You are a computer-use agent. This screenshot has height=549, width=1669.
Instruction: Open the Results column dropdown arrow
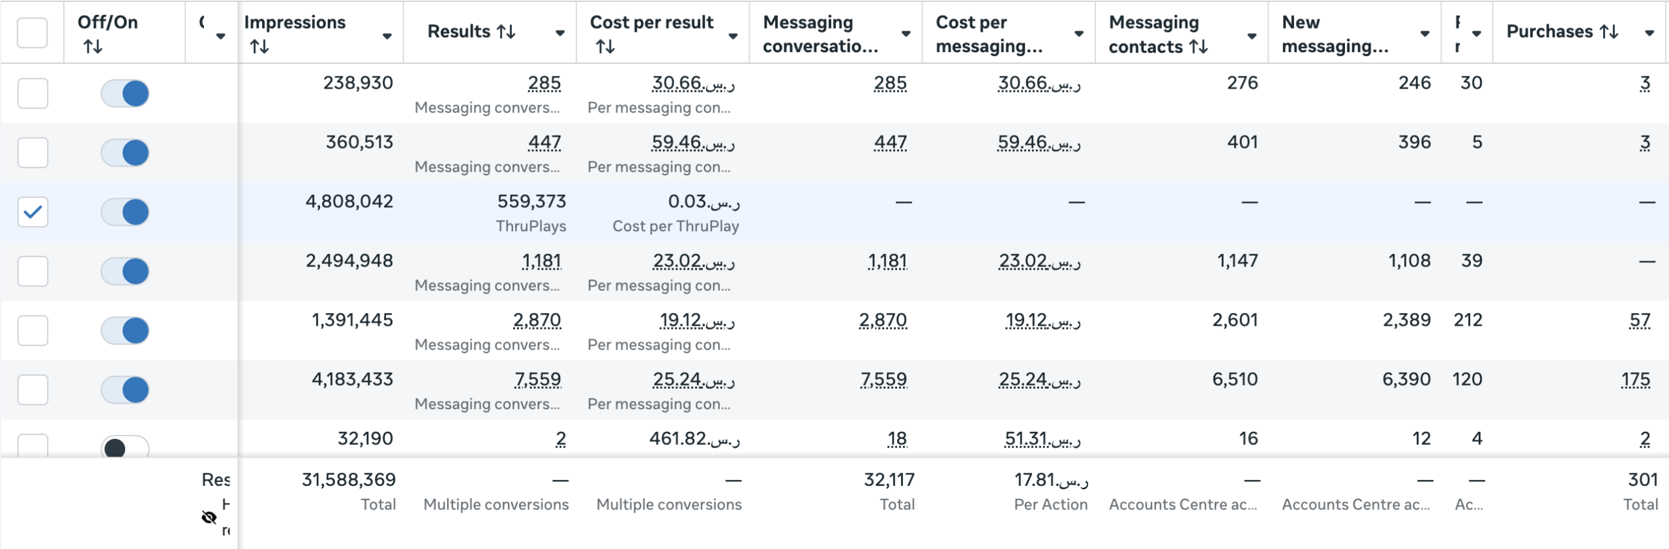(x=559, y=33)
